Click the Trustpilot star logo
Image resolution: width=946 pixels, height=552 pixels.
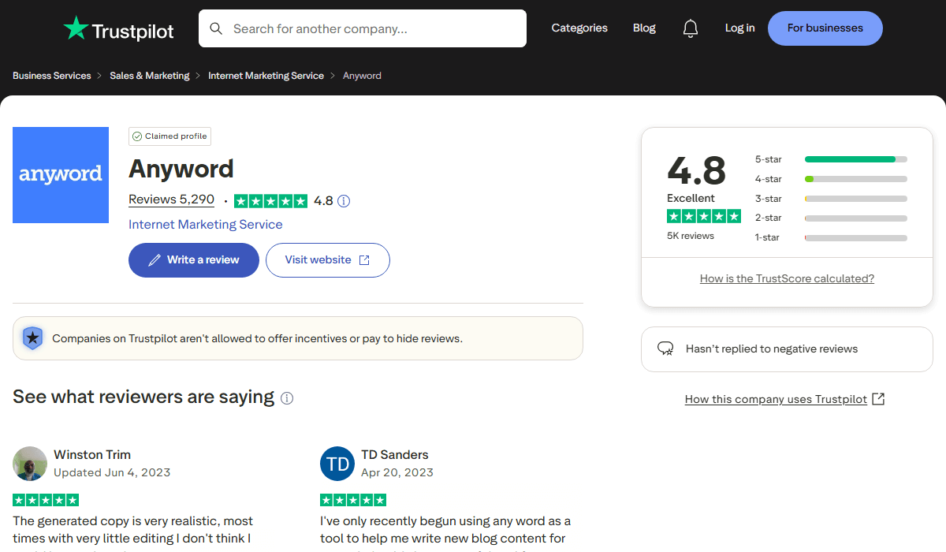[76, 28]
